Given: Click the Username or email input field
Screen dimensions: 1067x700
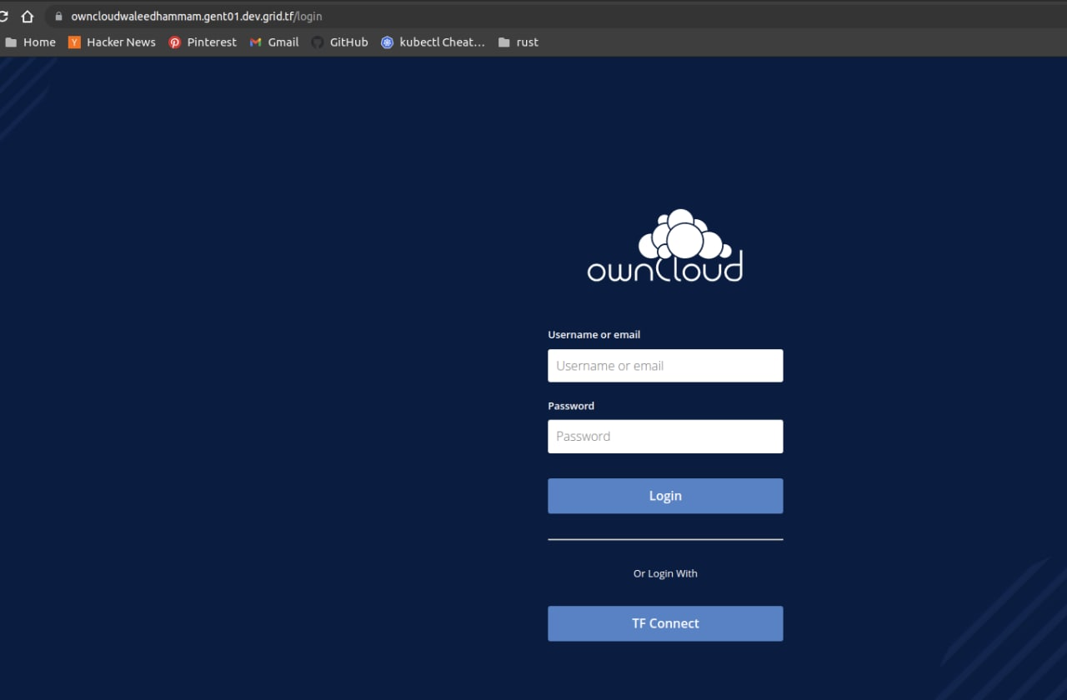Looking at the screenshot, I should pos(665,365).
